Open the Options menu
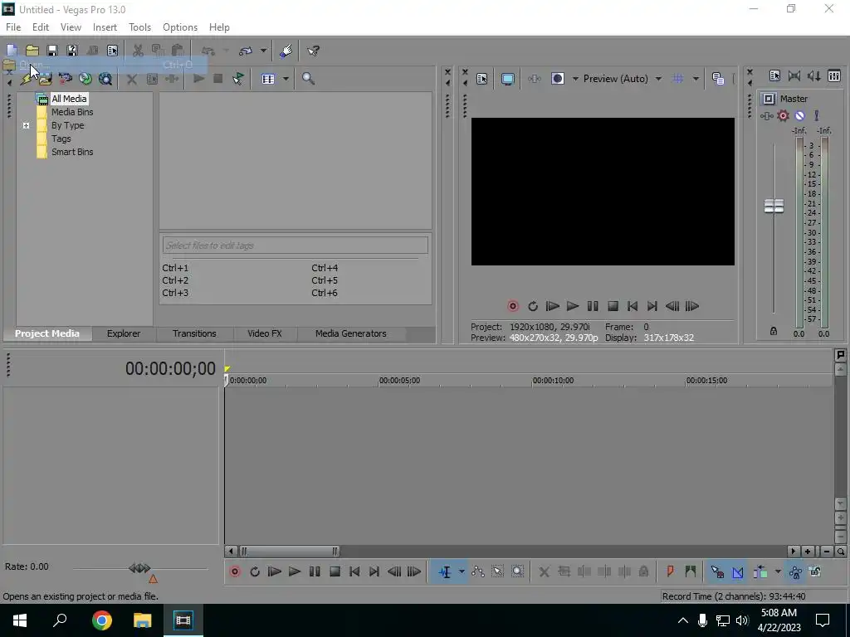The width and height of the screenshot is (850, 637). coord(180,27)
